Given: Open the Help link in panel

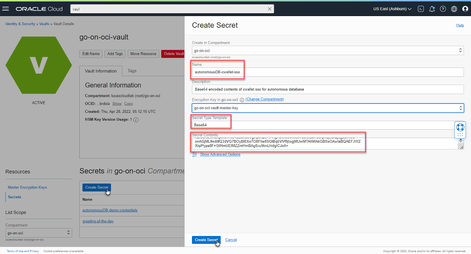Looking at the screenshot, I should 460,25.
